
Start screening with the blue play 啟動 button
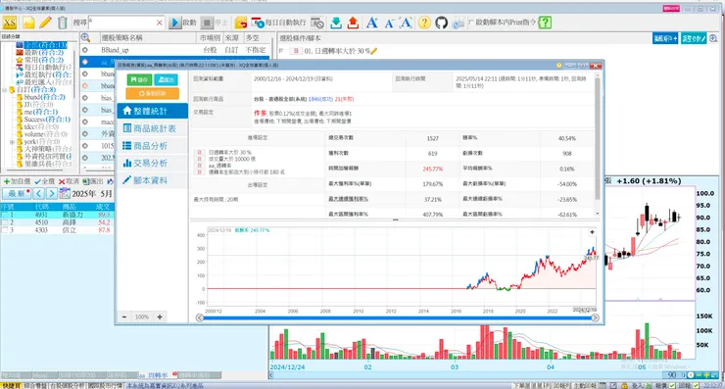point(182,23)
